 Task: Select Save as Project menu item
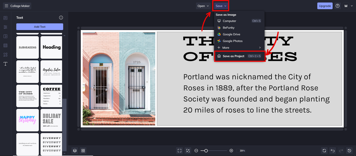[x=239, y=56]
